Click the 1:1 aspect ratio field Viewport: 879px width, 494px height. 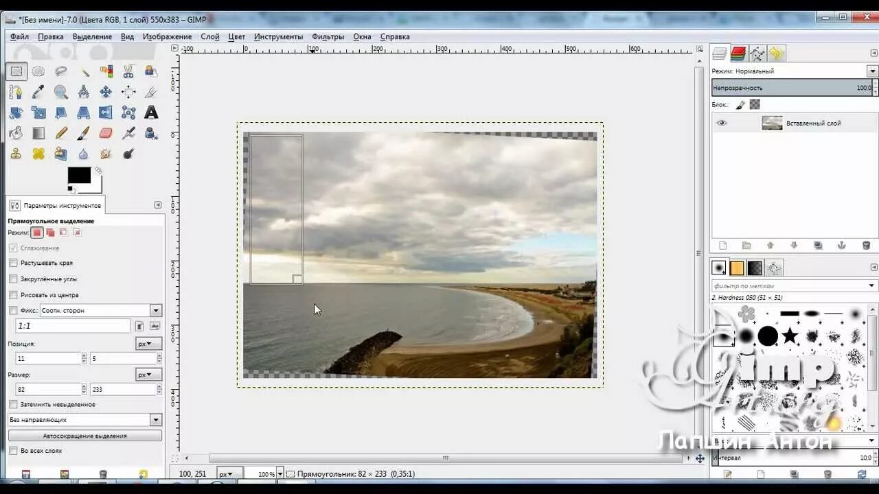(x=73, y=327)
